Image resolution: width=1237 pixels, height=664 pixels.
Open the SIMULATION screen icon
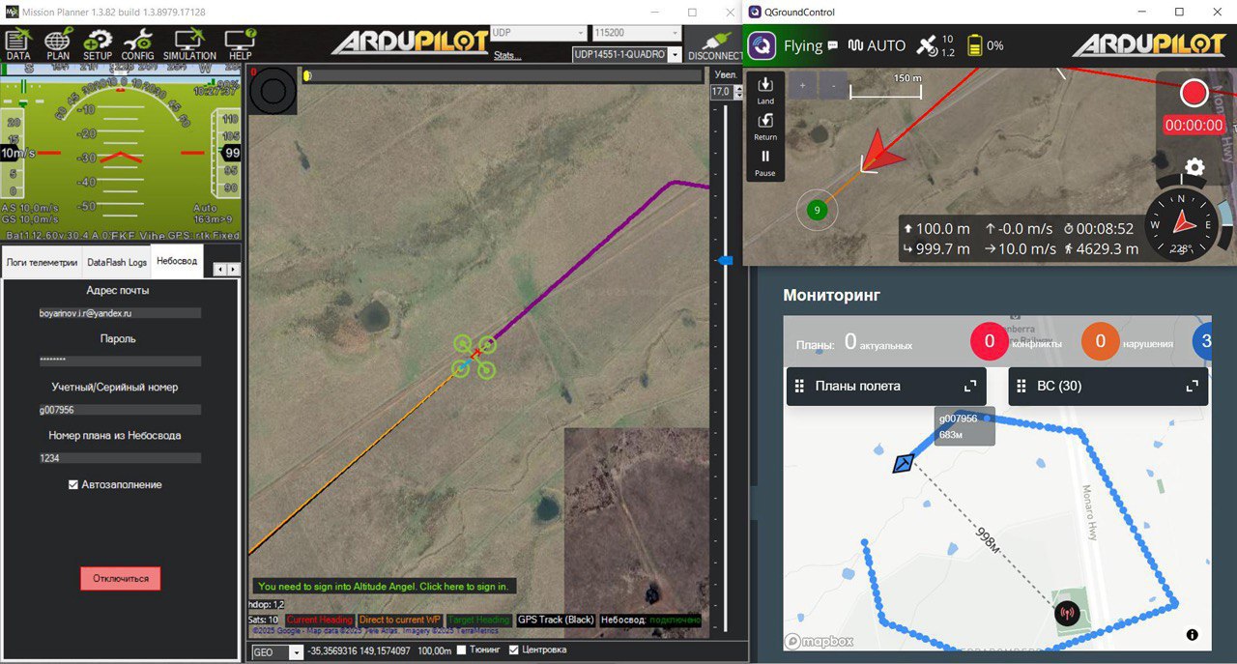189,44
